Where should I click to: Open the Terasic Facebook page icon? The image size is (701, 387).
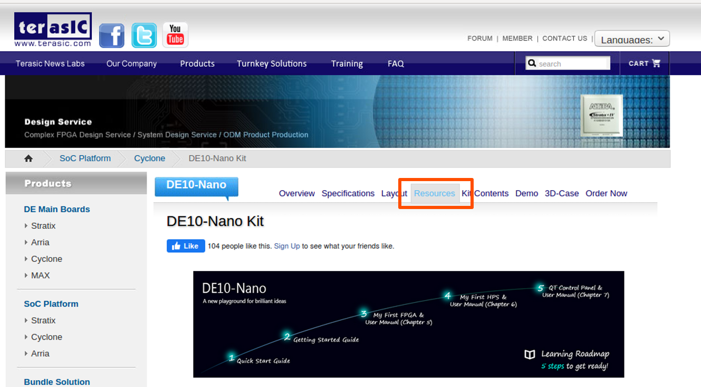point(112,36)
